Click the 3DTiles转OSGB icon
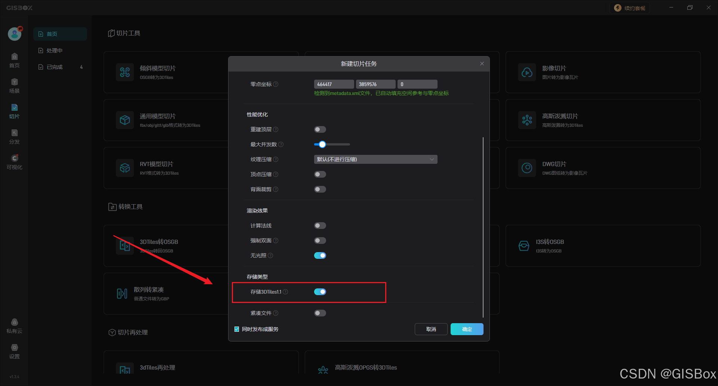718x386 pixels. tap(125, 246)
